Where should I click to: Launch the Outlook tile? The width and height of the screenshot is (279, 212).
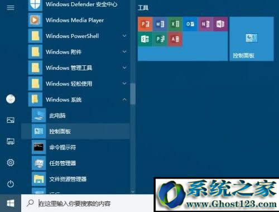coord(190,24)
